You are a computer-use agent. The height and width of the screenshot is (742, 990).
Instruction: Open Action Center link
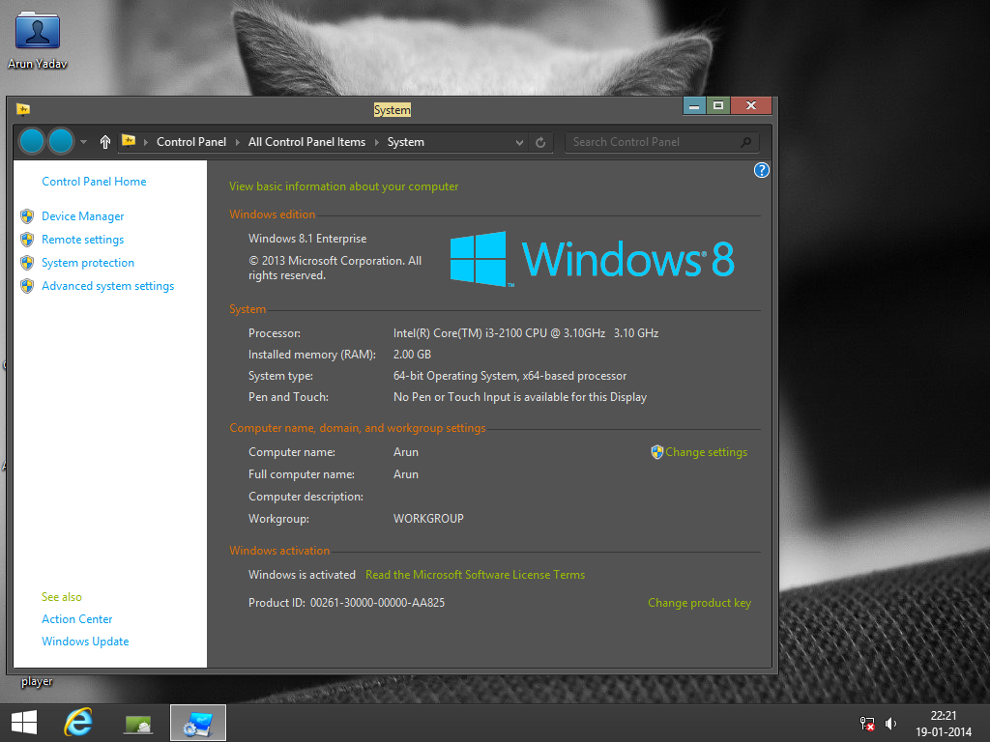pyautogui.click(x=77, y=619)
